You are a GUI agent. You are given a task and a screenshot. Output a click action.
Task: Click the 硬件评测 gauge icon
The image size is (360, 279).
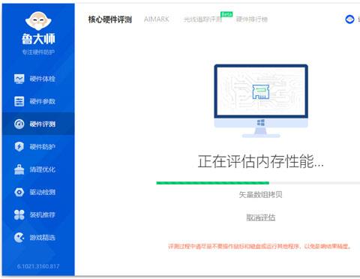pos(19,124)
